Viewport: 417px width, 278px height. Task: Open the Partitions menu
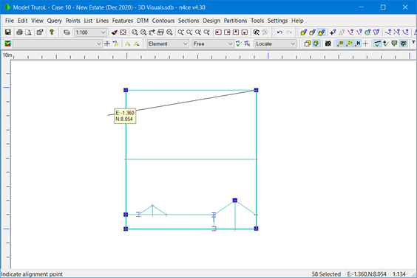(235, 21)
